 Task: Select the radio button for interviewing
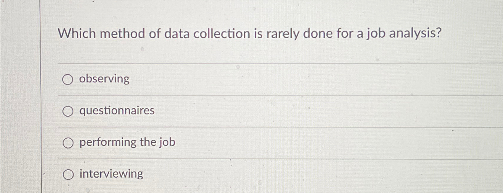coord(68,174)
